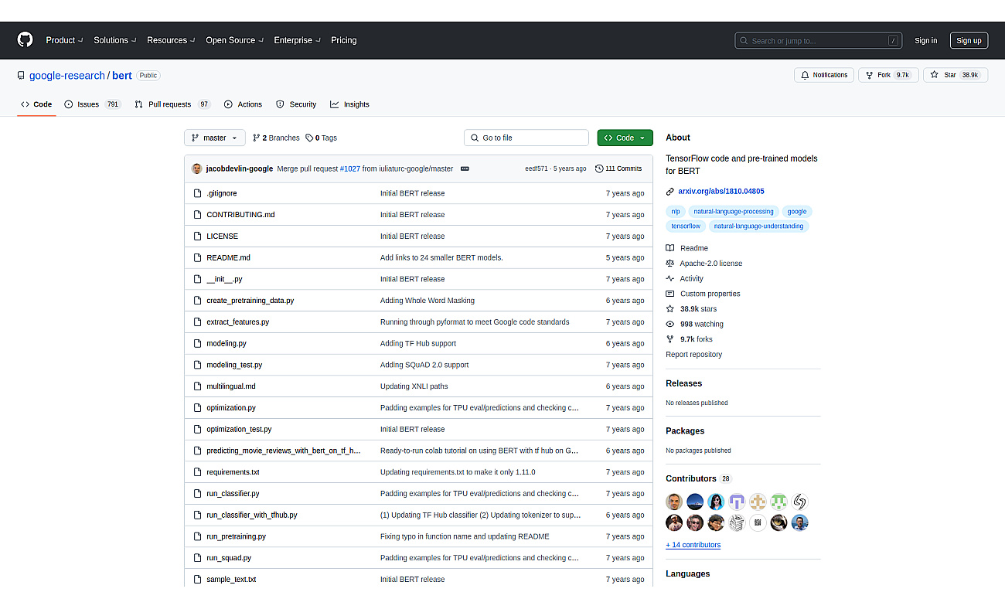Expand commit message ellipsis button

[465, 168]
